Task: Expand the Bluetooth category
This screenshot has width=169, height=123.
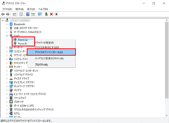Action: click(x=7, y=24)
